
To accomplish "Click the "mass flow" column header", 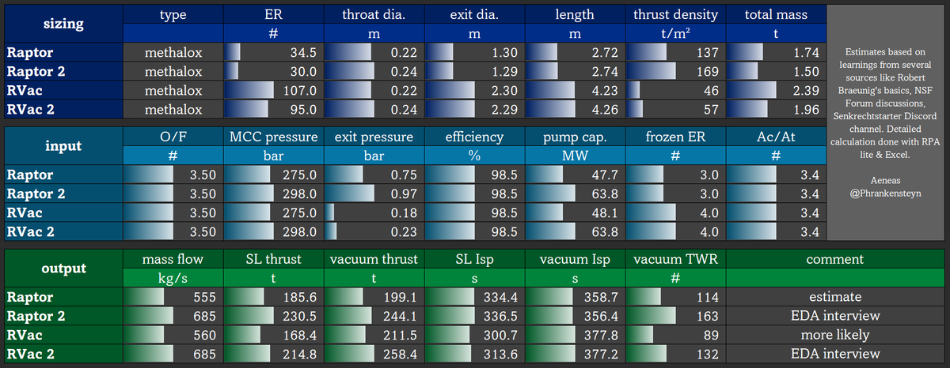I will pos(172,259).
